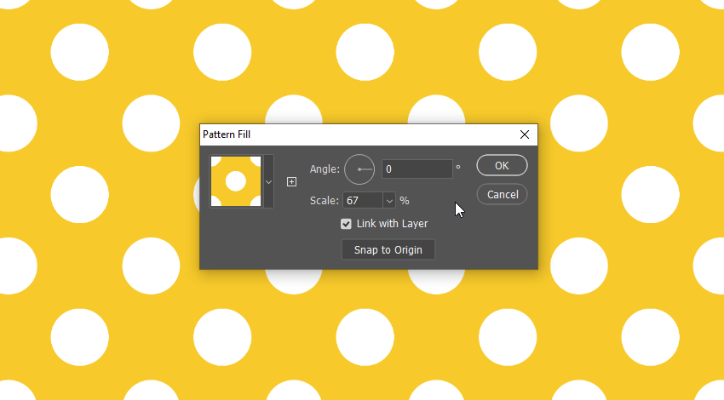The width and height of the screenshot is (724, 400).
Task: Close the Pattern Fill dialog
Action: coord(525,134)
